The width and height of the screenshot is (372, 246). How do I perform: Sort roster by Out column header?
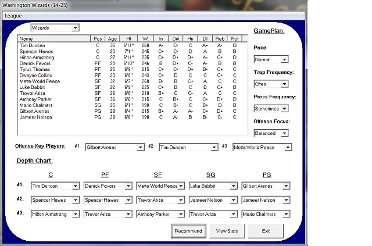176,38
